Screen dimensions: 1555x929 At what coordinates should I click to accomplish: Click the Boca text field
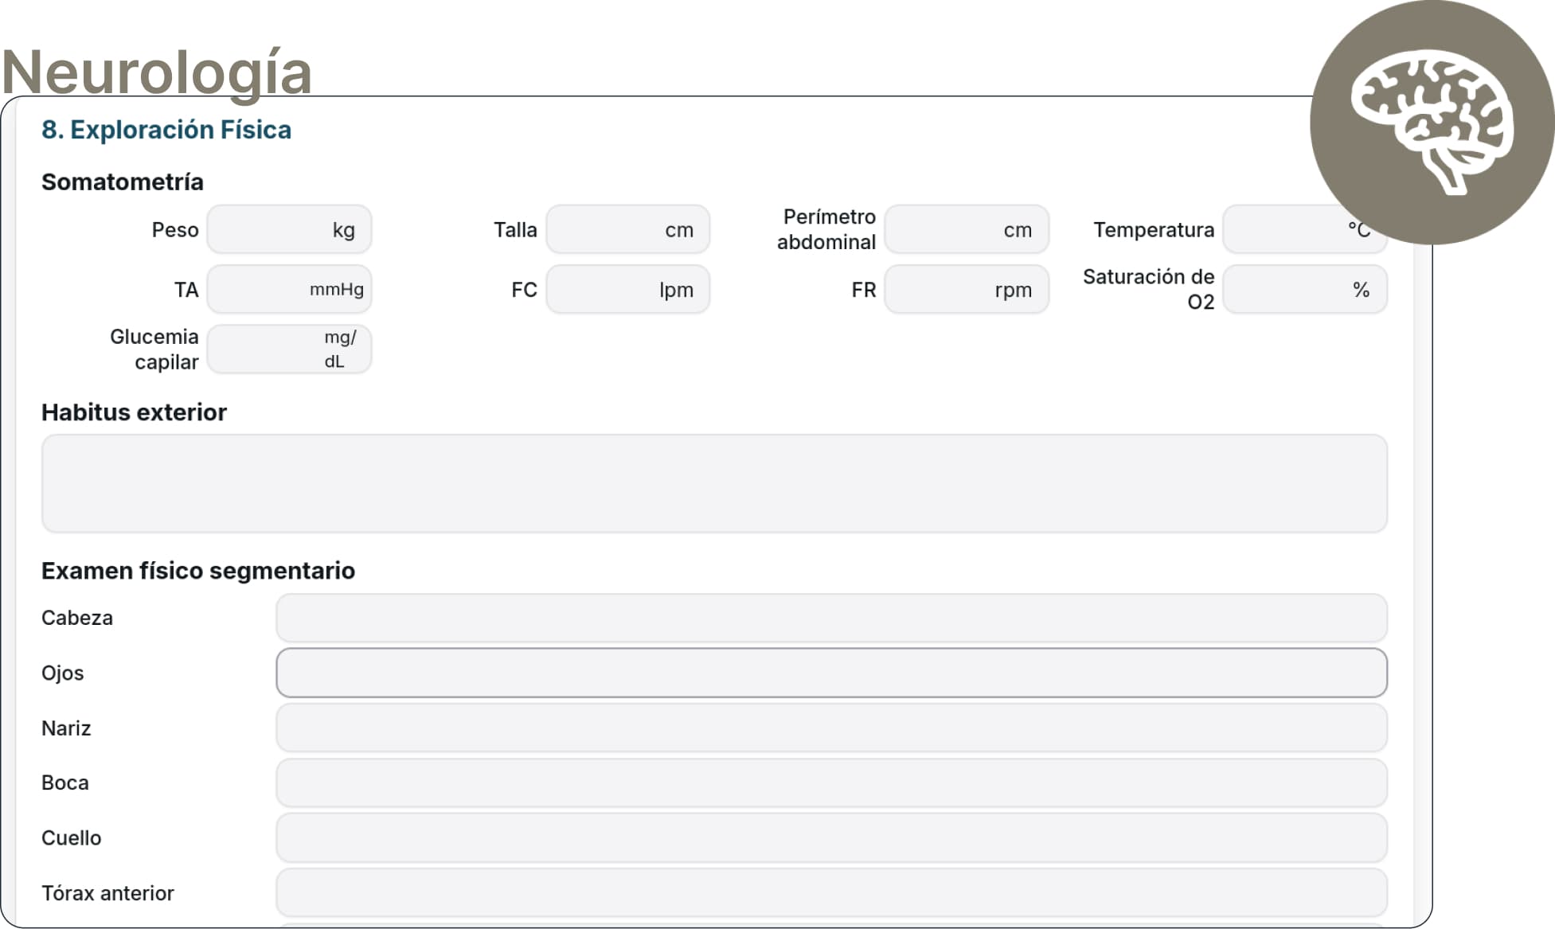pos(831,783)
